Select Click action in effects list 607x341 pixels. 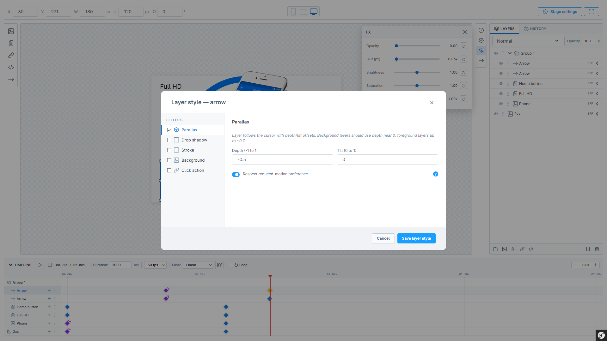(x=193, y=170)
